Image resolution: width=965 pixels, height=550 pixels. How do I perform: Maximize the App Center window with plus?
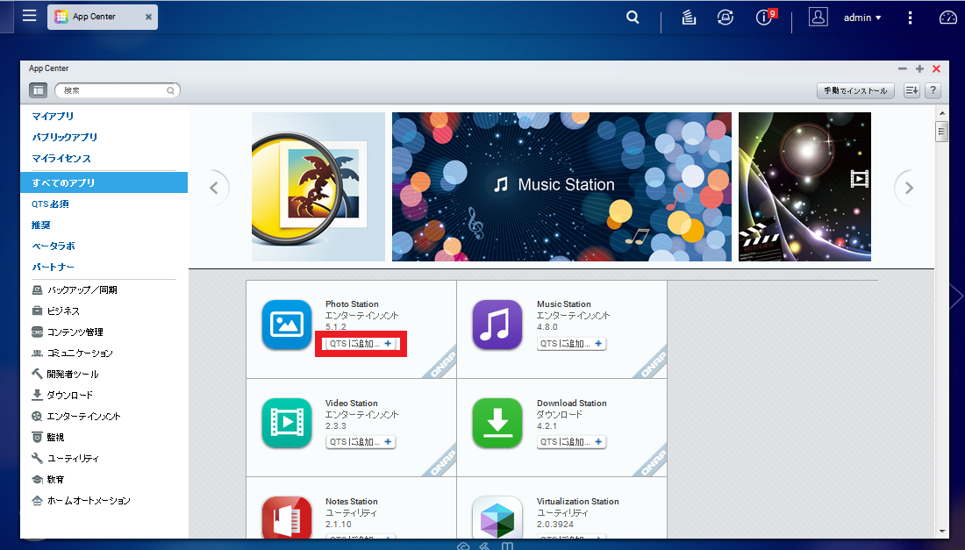point(919,69)
